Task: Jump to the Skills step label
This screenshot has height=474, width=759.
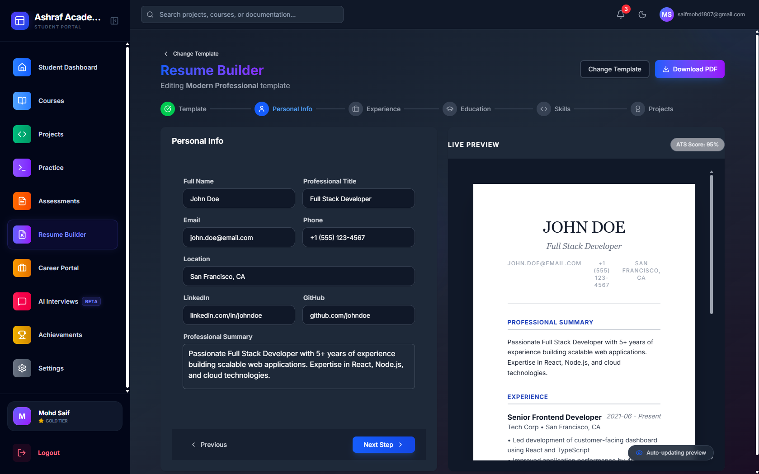Action: tap(562, 109)
